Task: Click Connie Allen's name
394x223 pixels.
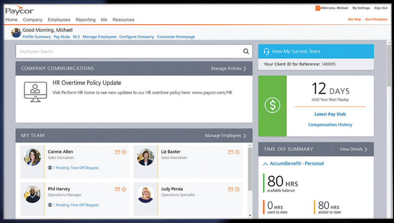Action: (x=61, y=152)
